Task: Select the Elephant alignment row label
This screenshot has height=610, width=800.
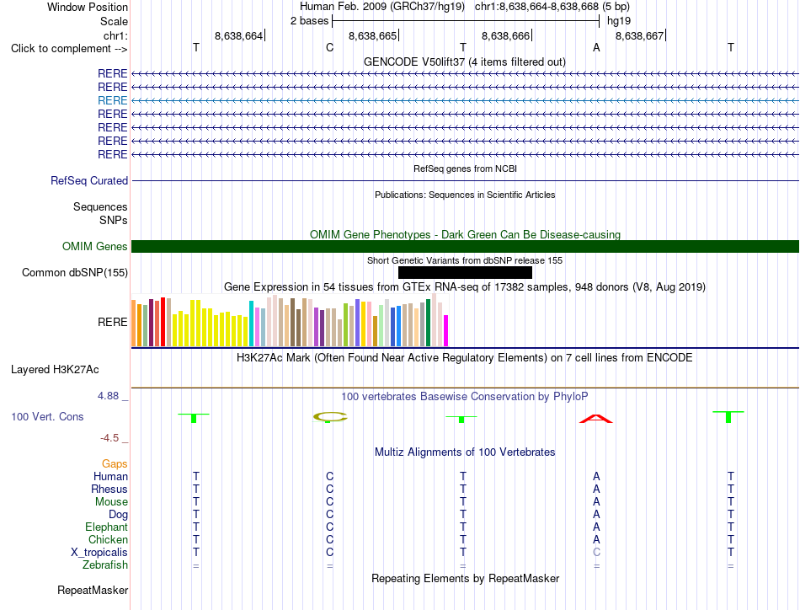Action: point(106,527)
